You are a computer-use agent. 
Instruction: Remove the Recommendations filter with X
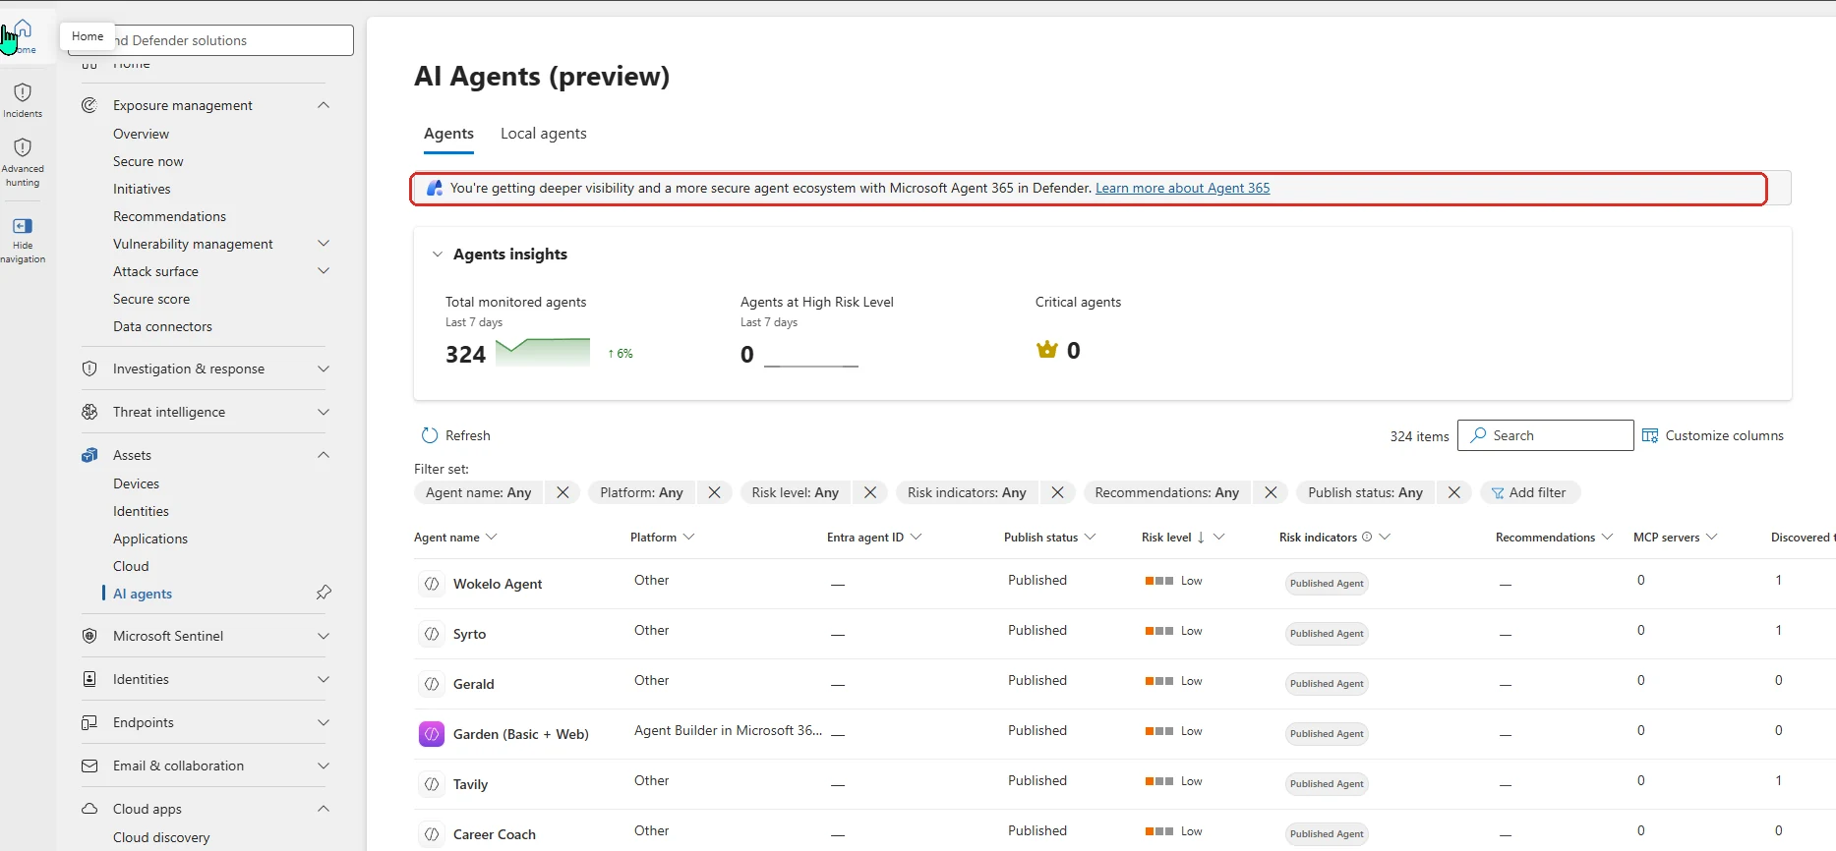click(1271, 492)
